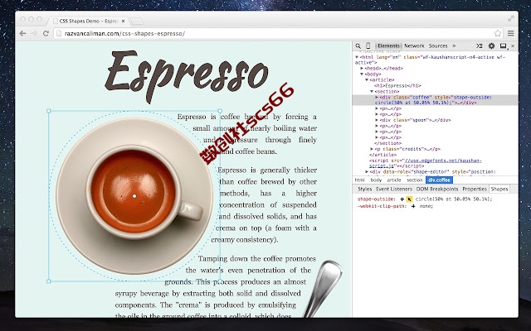Switch to the Sources panel tab
This screenshot has width=531, height=331.
pyautogui.click(x=438, y=46)
